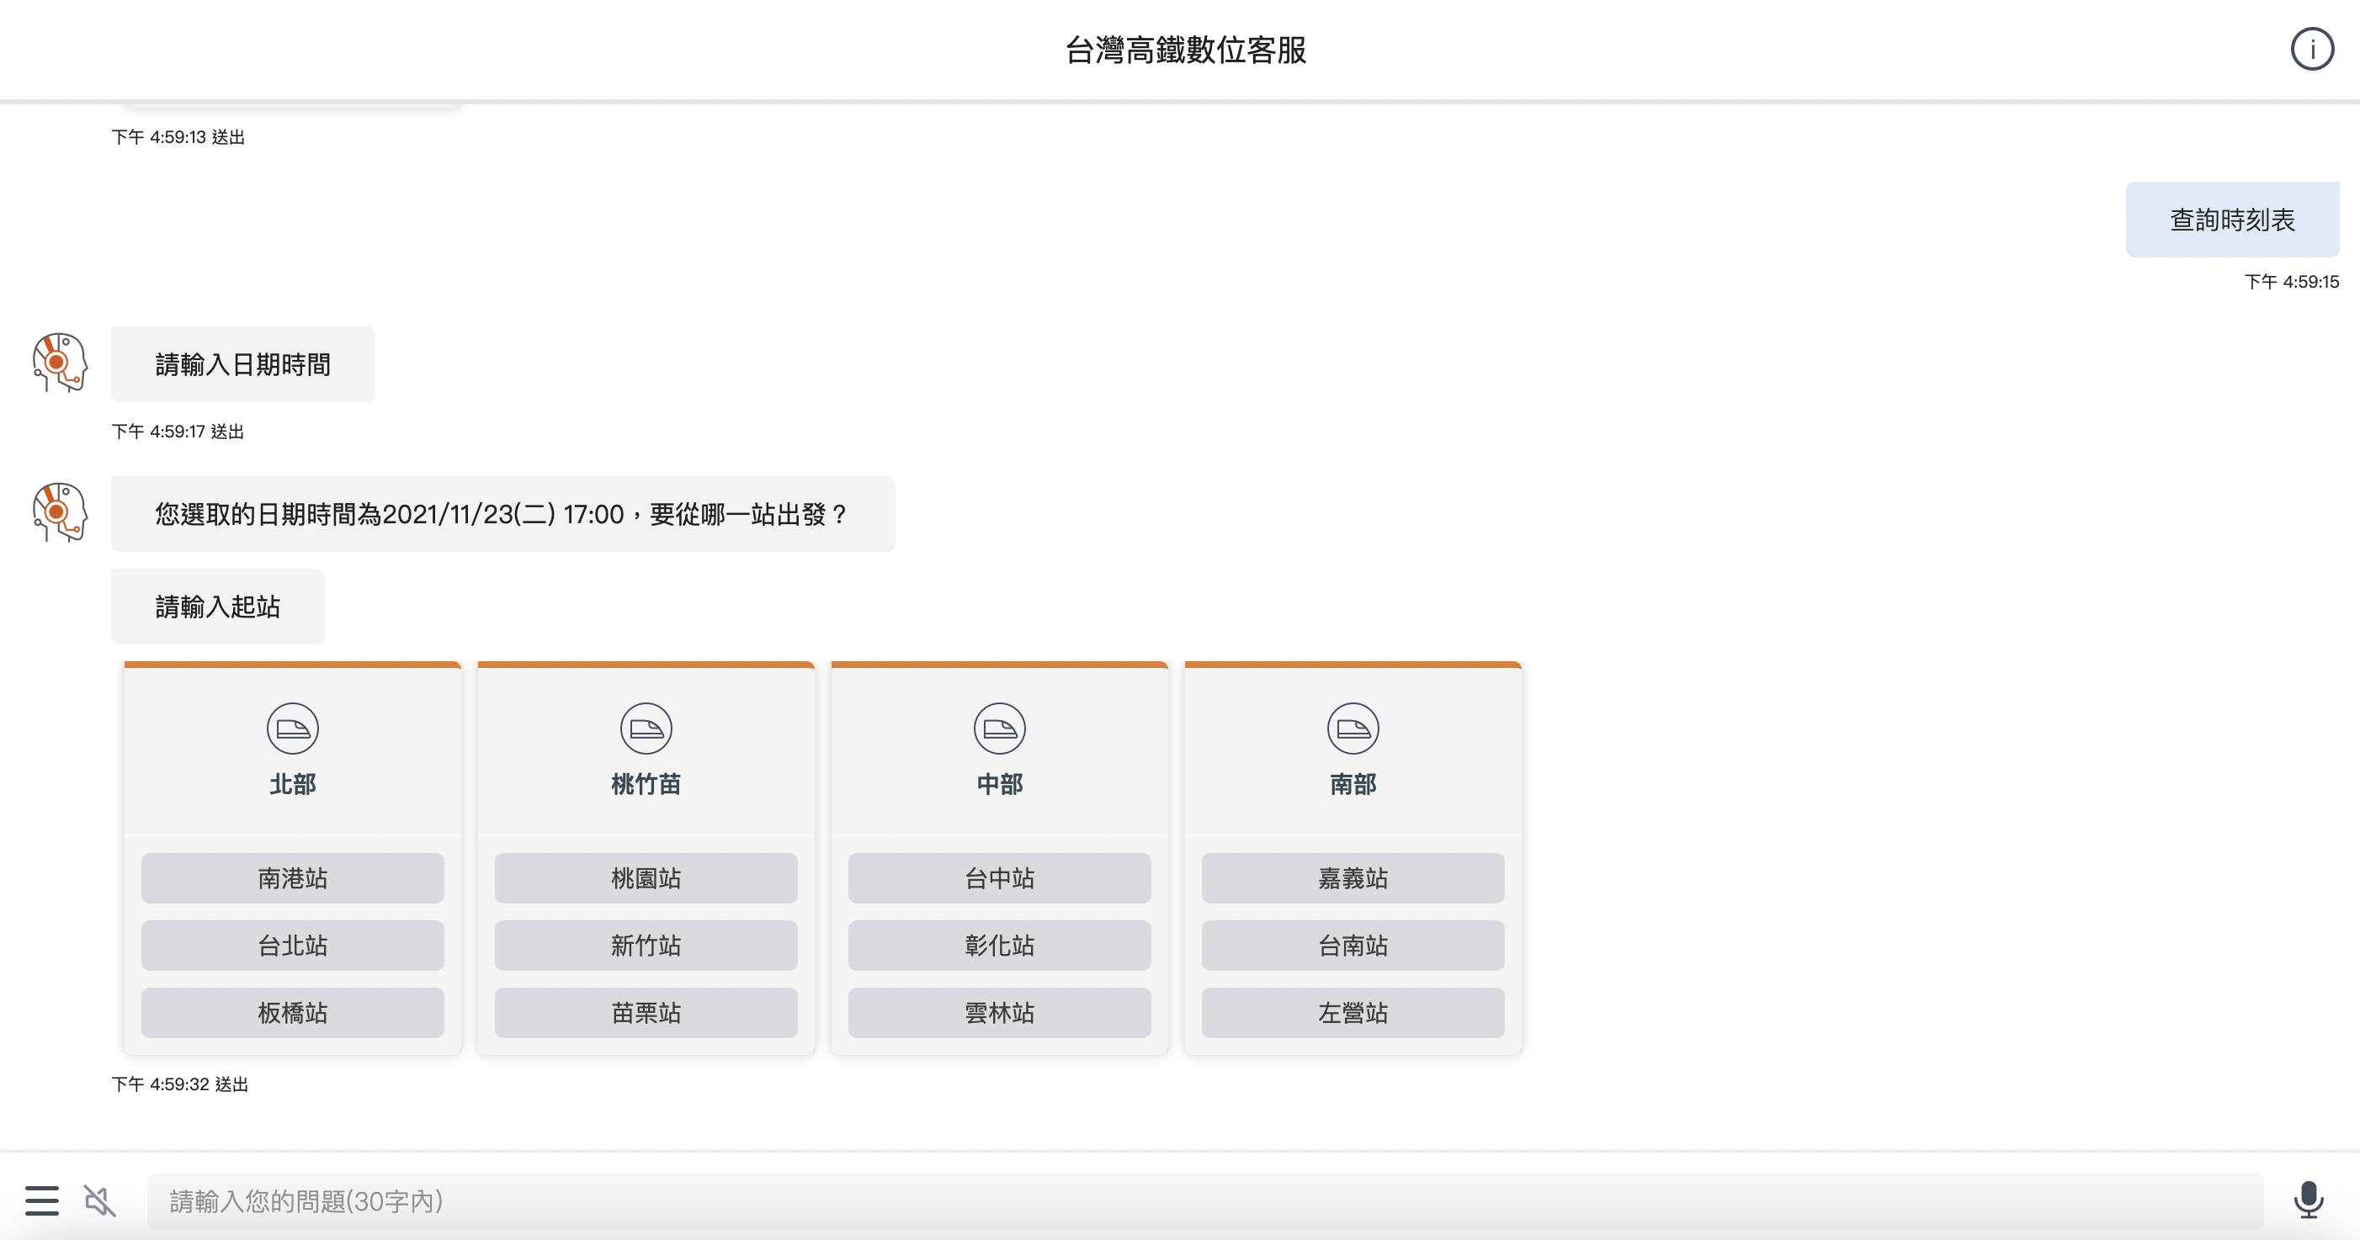This screenshot has height=1240, width=2360.
Task: Open the info icon in the header
Action: point(2311,50)
